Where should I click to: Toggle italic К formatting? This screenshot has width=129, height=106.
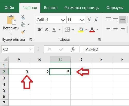pyautogui.click(x=47, y=30)
